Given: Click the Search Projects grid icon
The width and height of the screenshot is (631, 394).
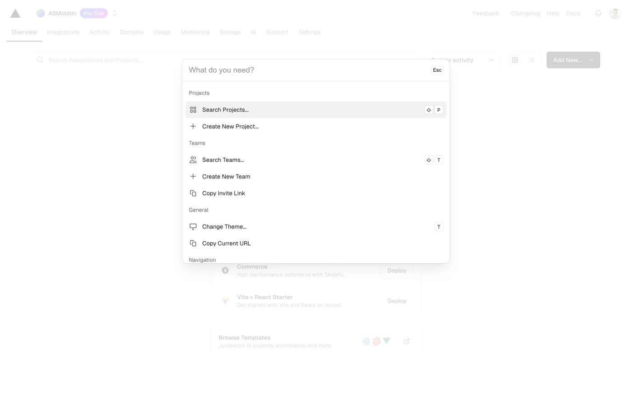Looking at the screenshot, I should point(193,110).
